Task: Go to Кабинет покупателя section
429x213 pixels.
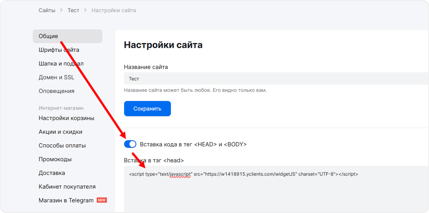Action: tap(67, 187)
